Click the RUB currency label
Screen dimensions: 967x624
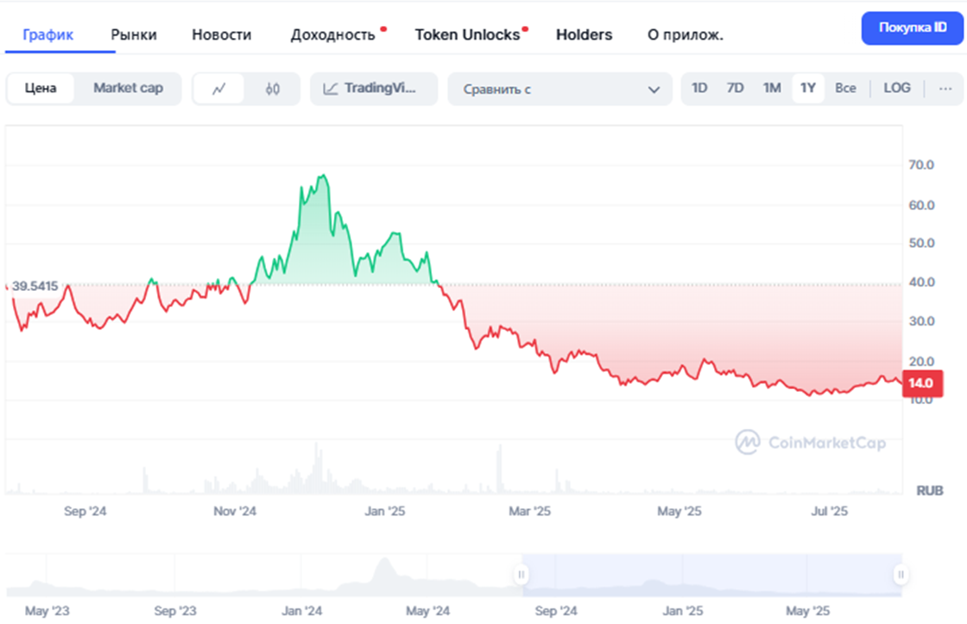(x=930, y=491)
